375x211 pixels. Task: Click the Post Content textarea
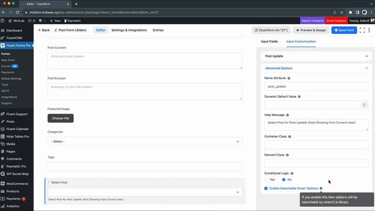145,61
